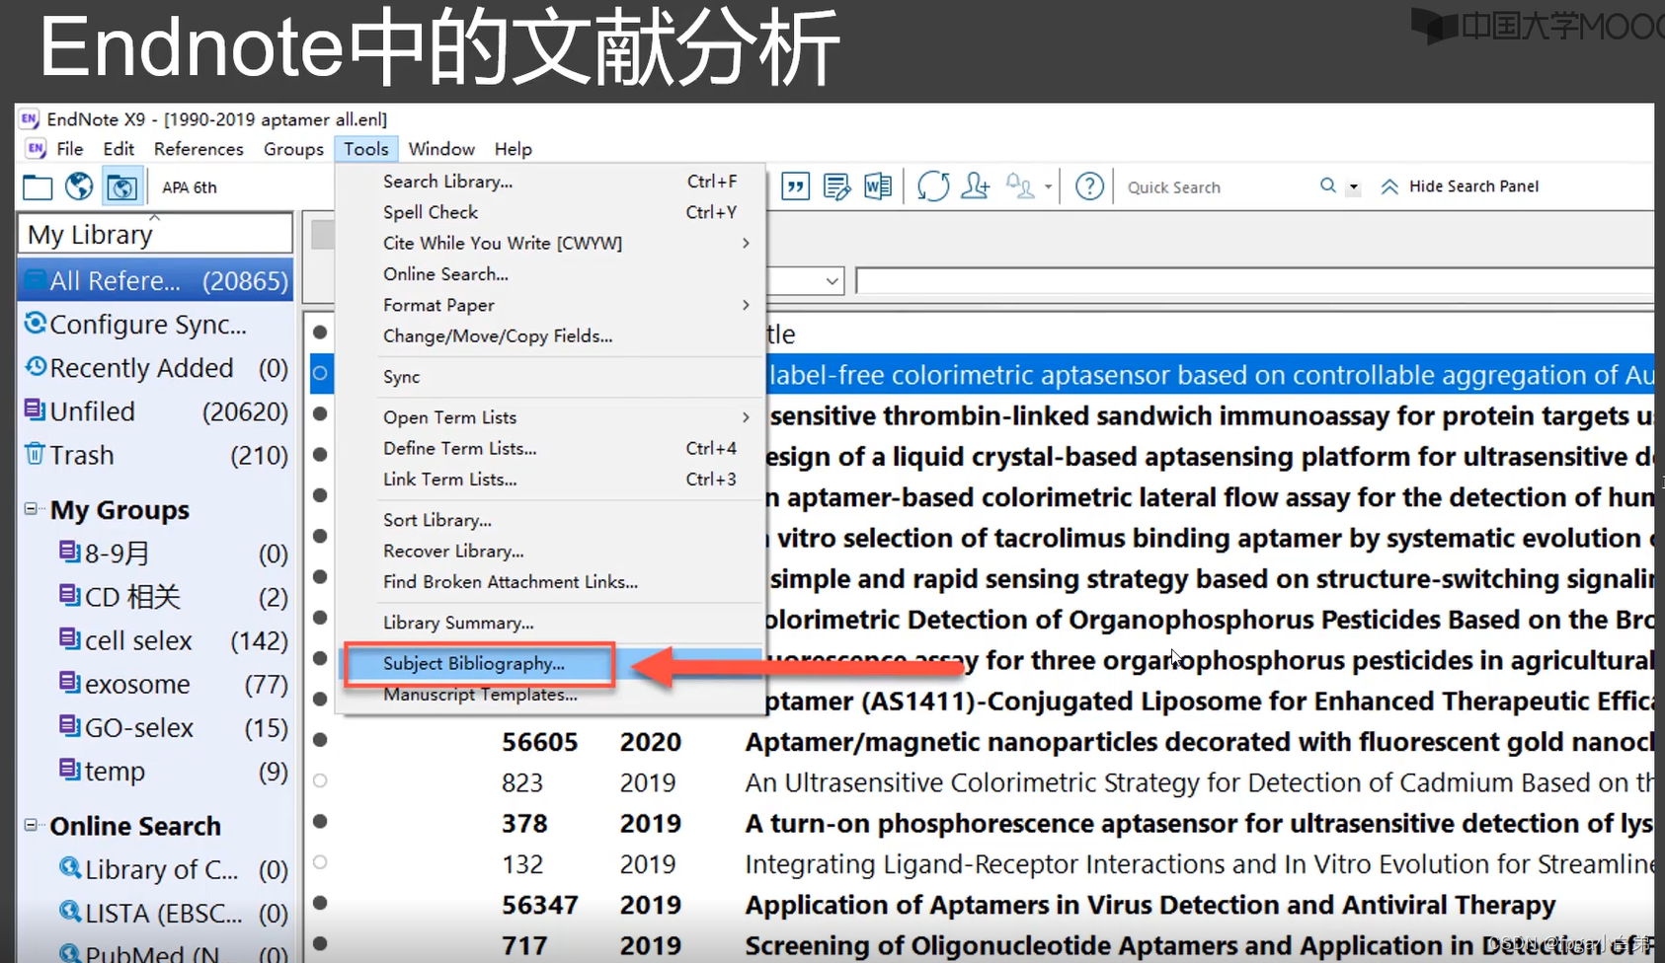
Task: Select All References group in sidebar
Action: [156, 281]
